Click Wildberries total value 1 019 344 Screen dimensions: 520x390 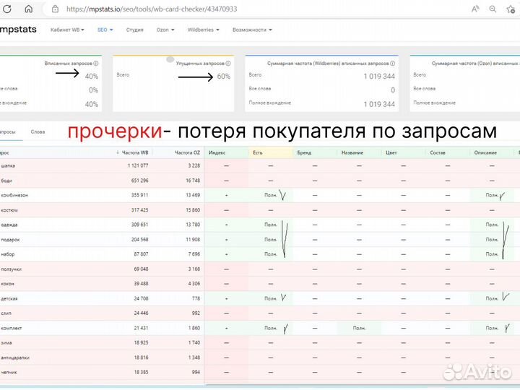379,77
